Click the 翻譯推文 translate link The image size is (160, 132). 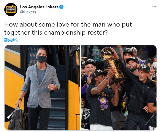tap(11, 40)
